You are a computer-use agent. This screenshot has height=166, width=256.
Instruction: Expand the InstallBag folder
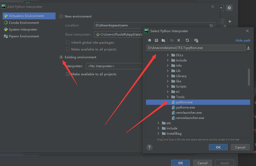tap(158, 133)
